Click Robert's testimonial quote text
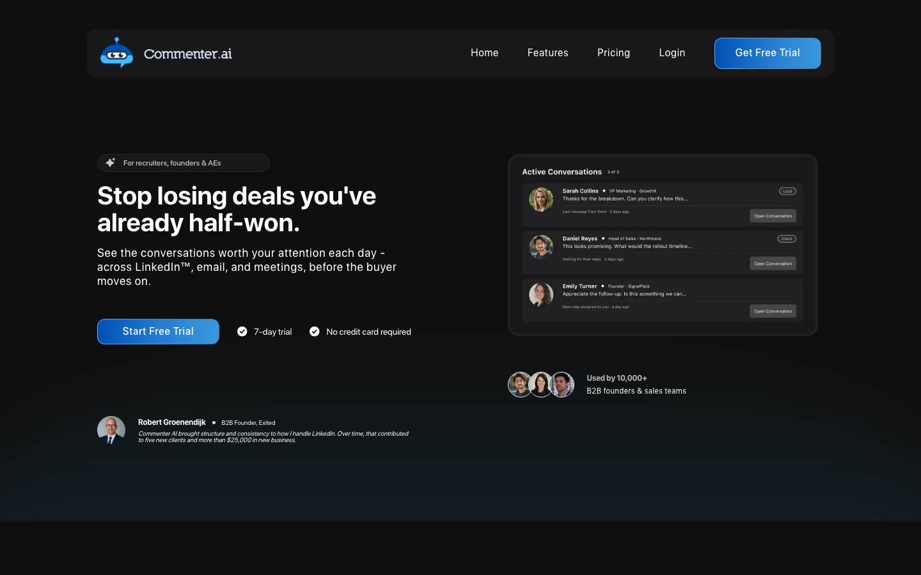 273,437
